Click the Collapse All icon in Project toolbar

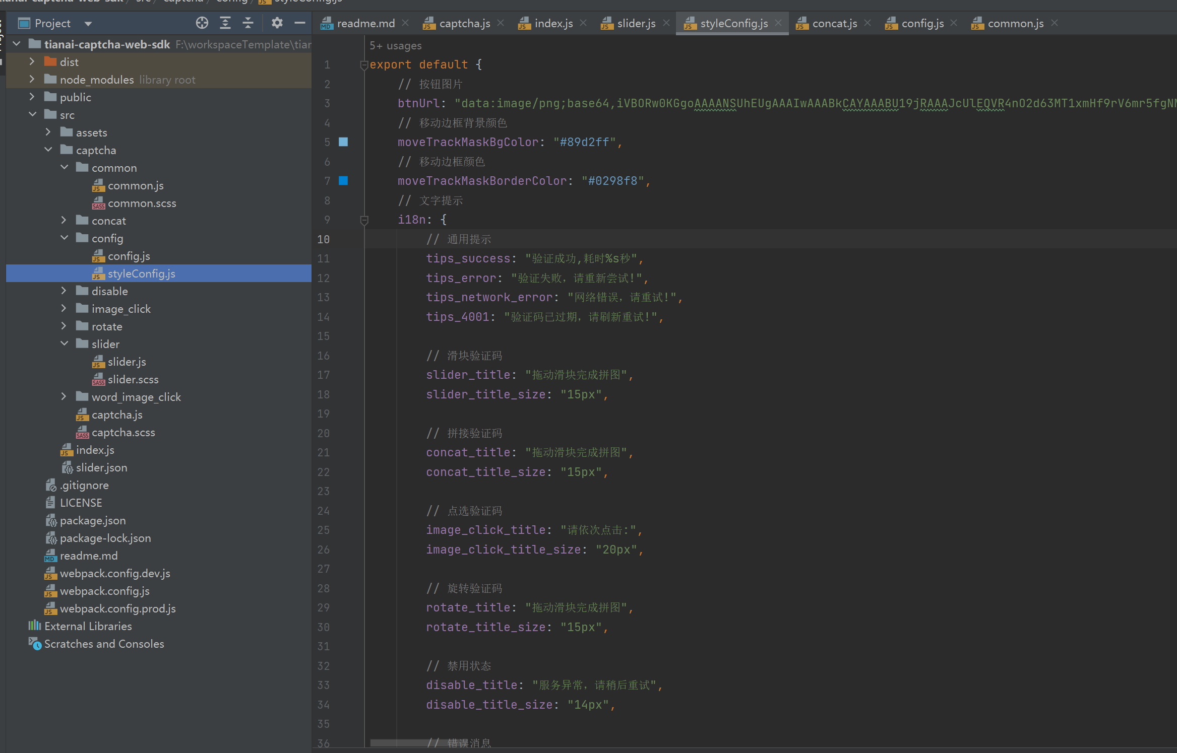coord(248,23)
